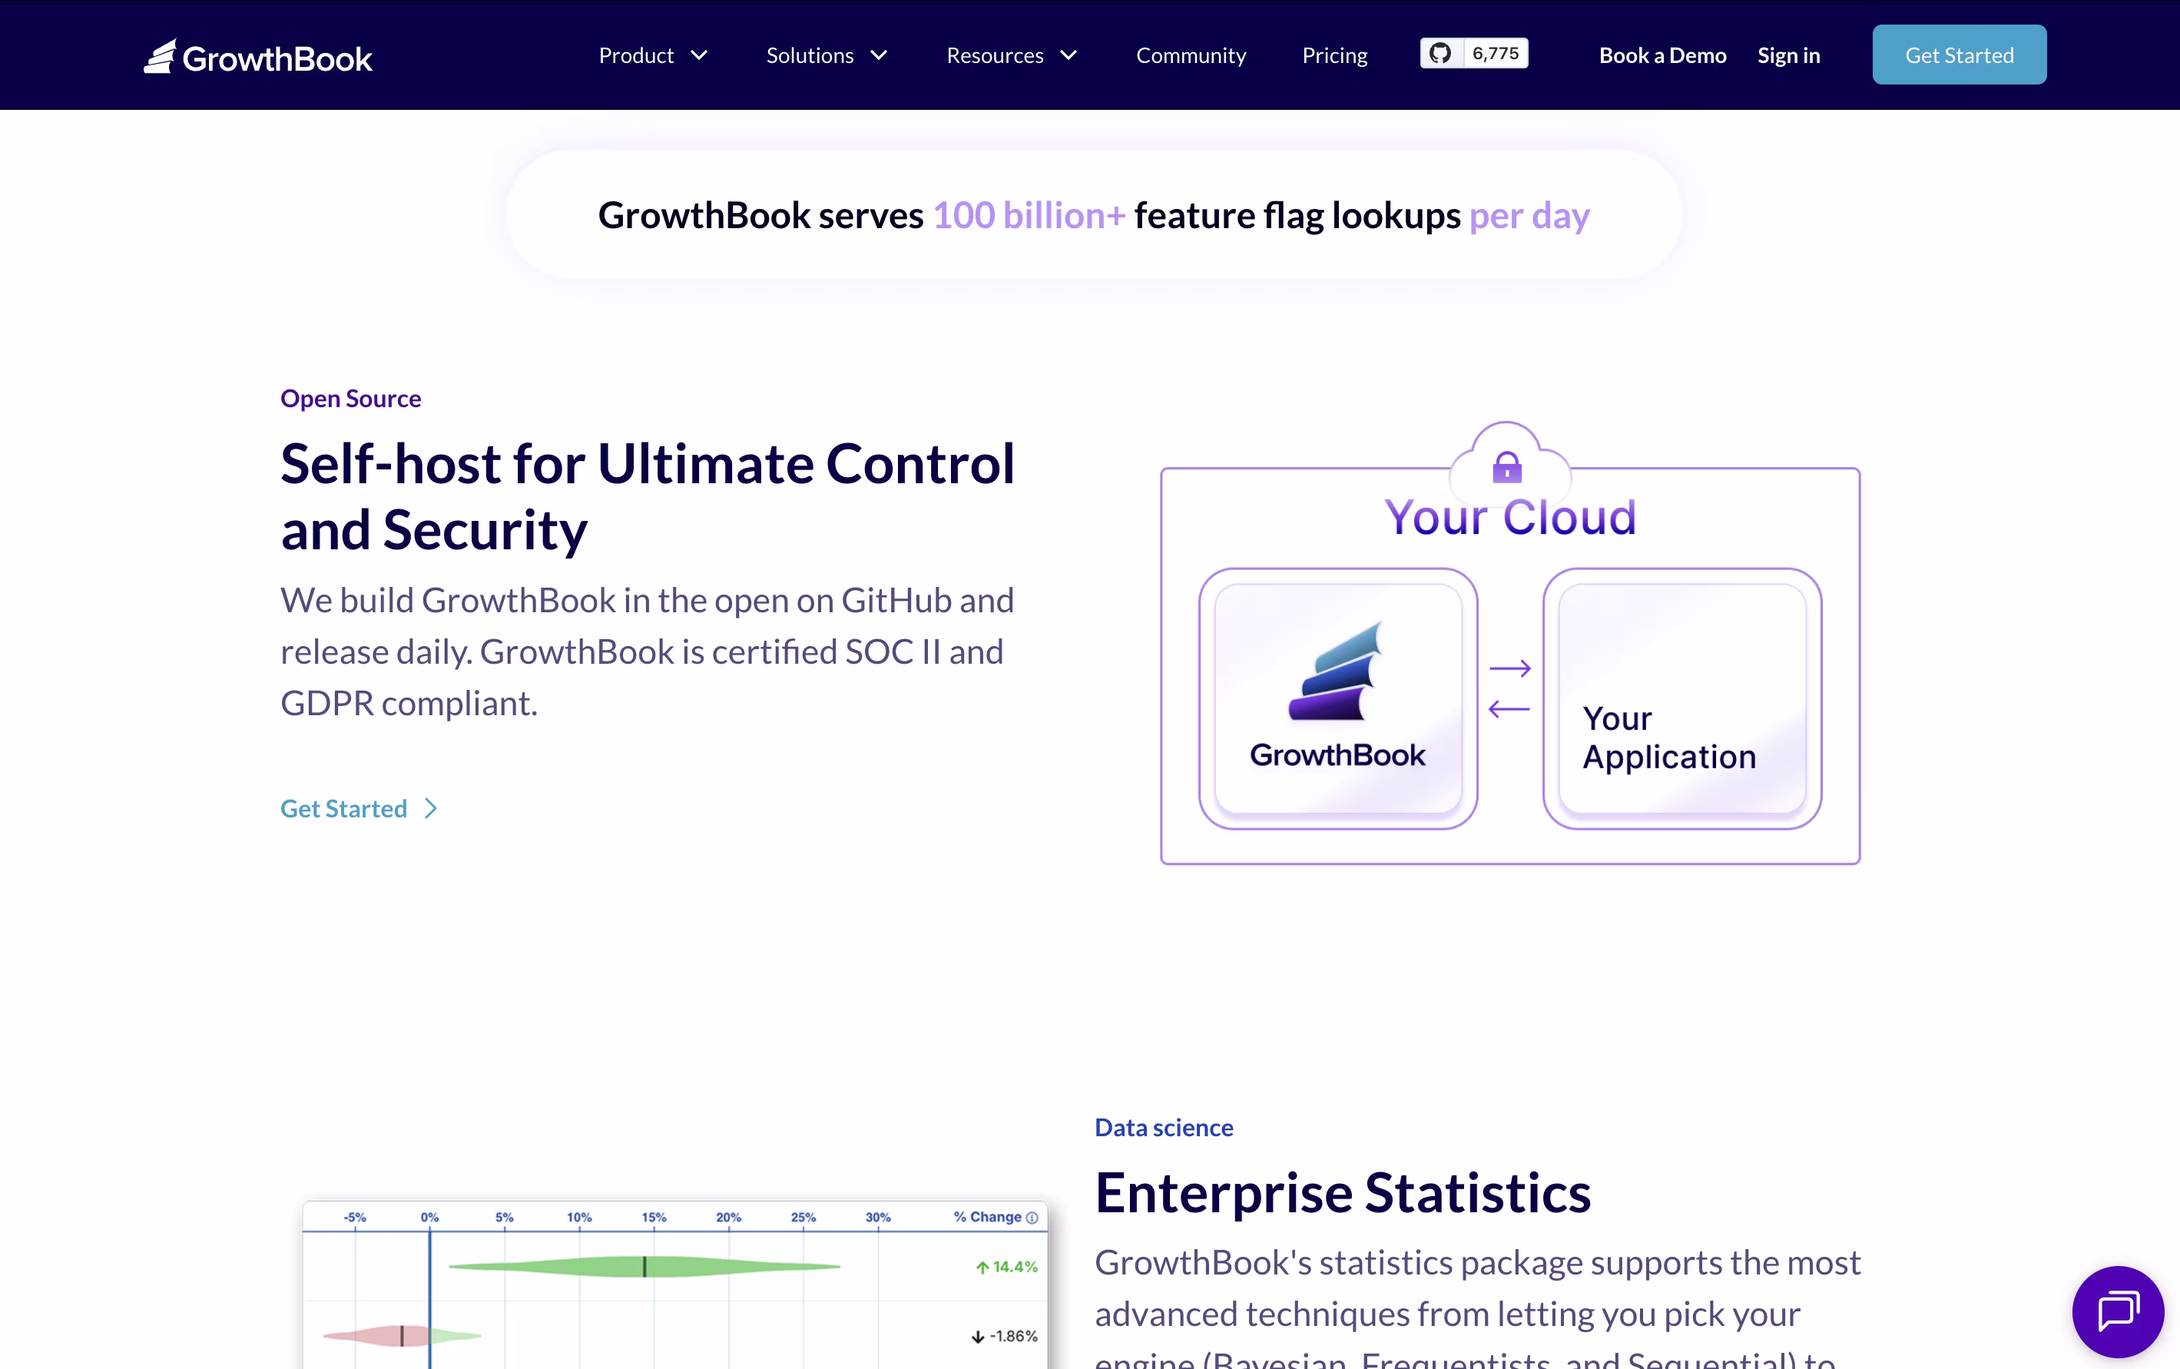Click the GrowthBook logo in navbar
Viewport: 2180px width, 1369px height.
pos(258,57)
